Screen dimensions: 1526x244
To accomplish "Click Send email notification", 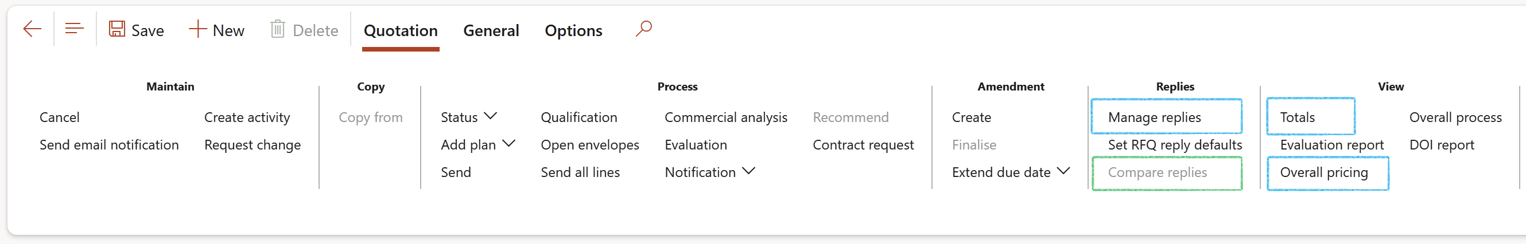I will (x=109, y=145).
